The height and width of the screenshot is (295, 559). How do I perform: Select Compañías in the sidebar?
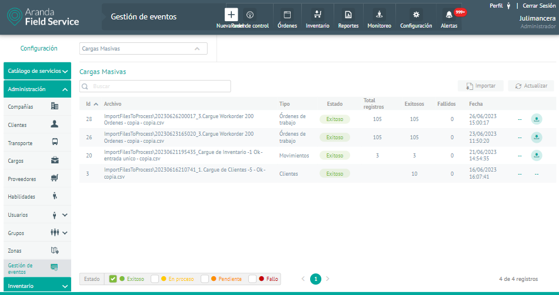tap(21, 106)
